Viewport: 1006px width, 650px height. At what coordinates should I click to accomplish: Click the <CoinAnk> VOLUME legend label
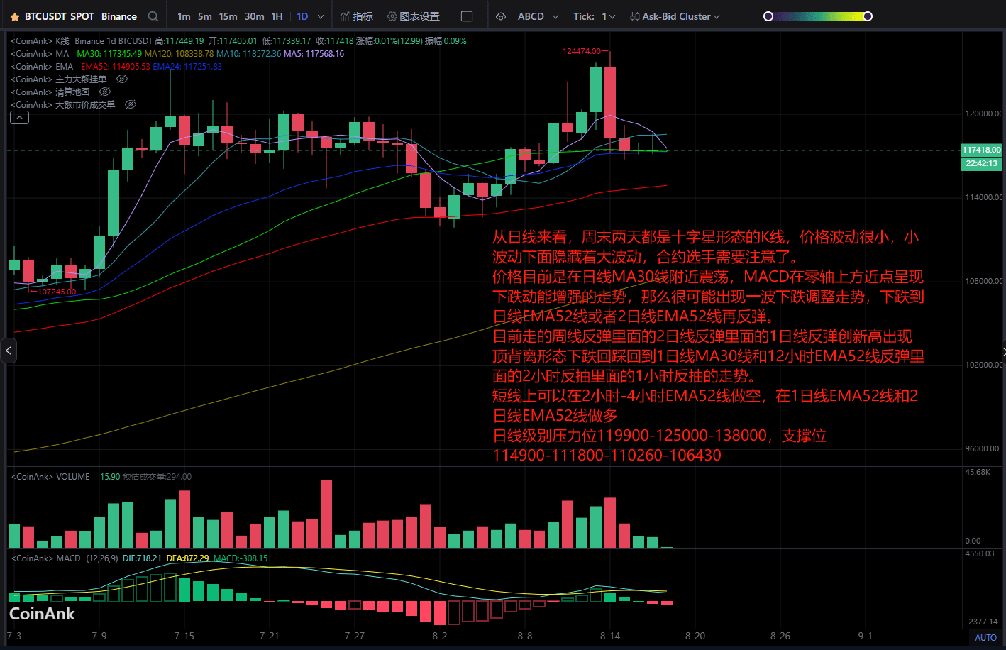pyautogui.click(x=50, y=477)
